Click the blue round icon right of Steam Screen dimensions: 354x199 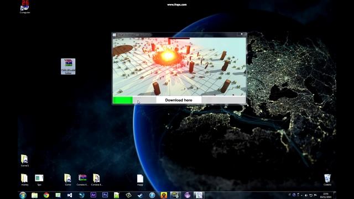pyautogui.click(x=152, y=195)
